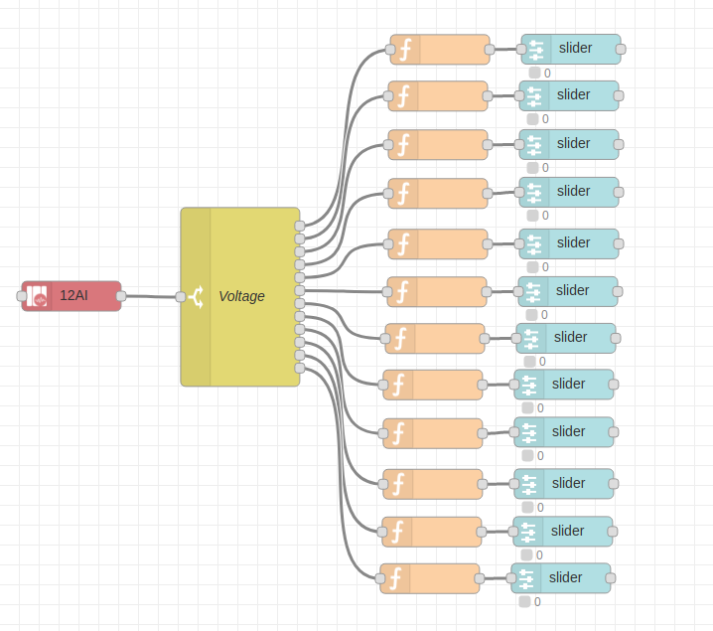Click the output port of the topmost slider node
Viewport: 713px width, 631px height.
[x=621, y=49]
